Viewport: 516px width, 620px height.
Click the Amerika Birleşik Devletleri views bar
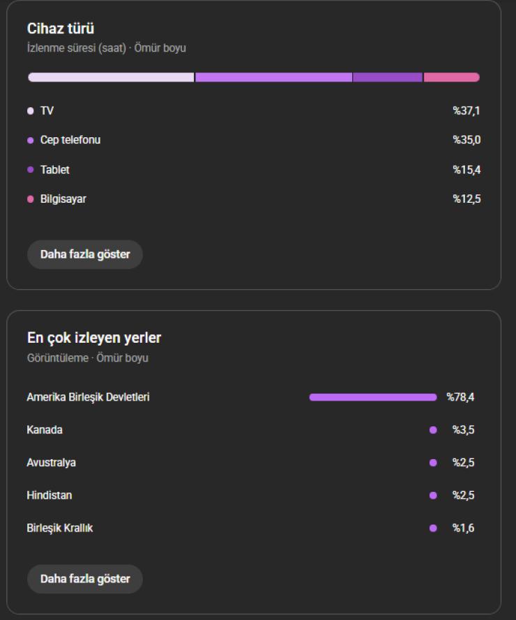point(373,397)
